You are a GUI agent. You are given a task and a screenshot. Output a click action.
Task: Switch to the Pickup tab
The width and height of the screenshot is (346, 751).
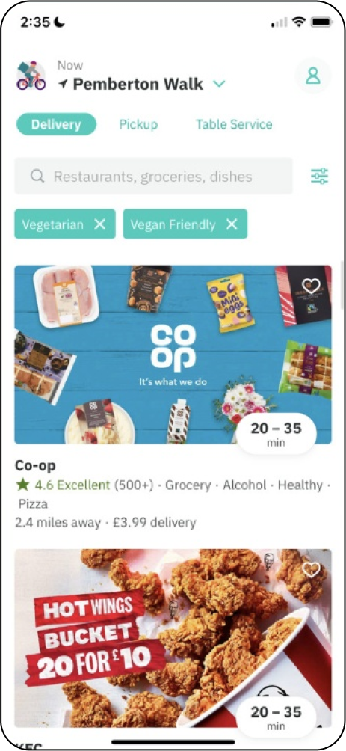click(138, 124)
